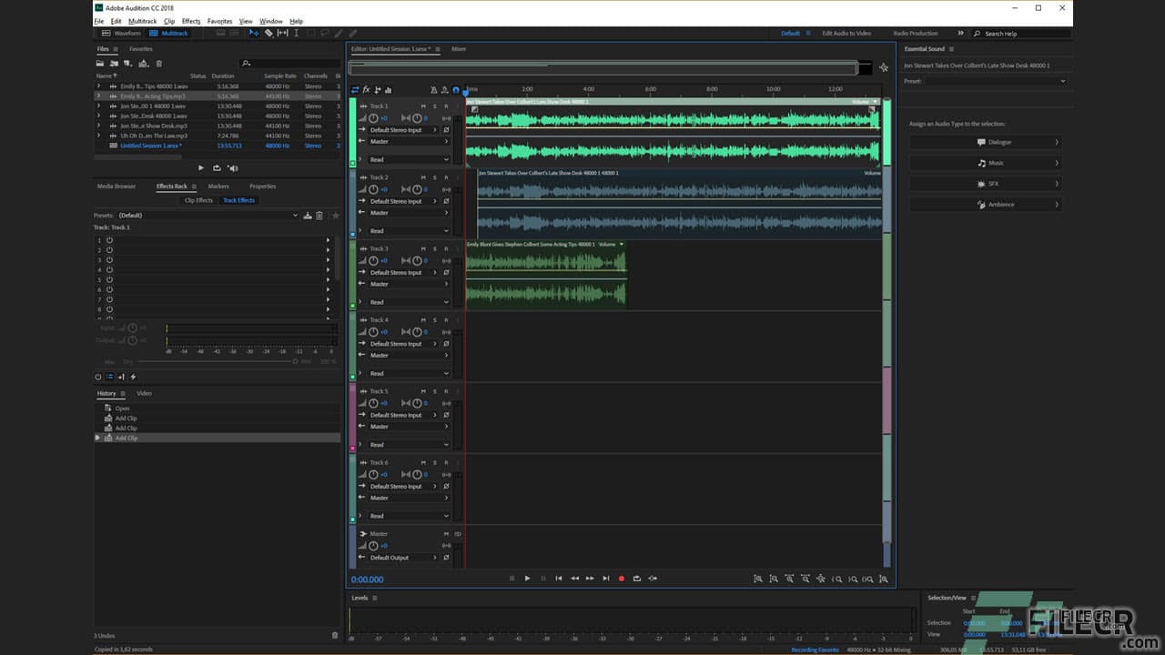The height and width of the screenshot is (655, 1165).
Task: Arm Track 3 for recording
Action: pyautogui.click(x=447, y=248)
